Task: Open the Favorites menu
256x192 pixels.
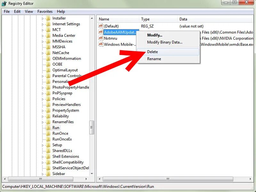Action: click(x=45, y=12)
